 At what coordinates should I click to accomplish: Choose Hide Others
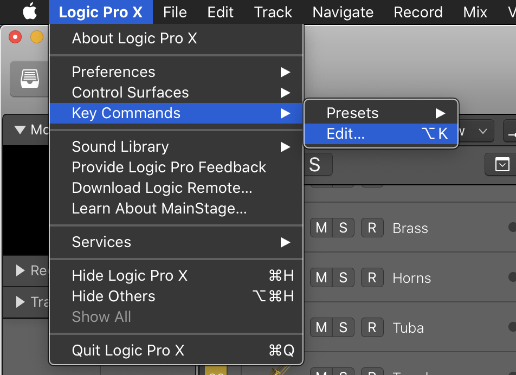[x=176, y=296]
